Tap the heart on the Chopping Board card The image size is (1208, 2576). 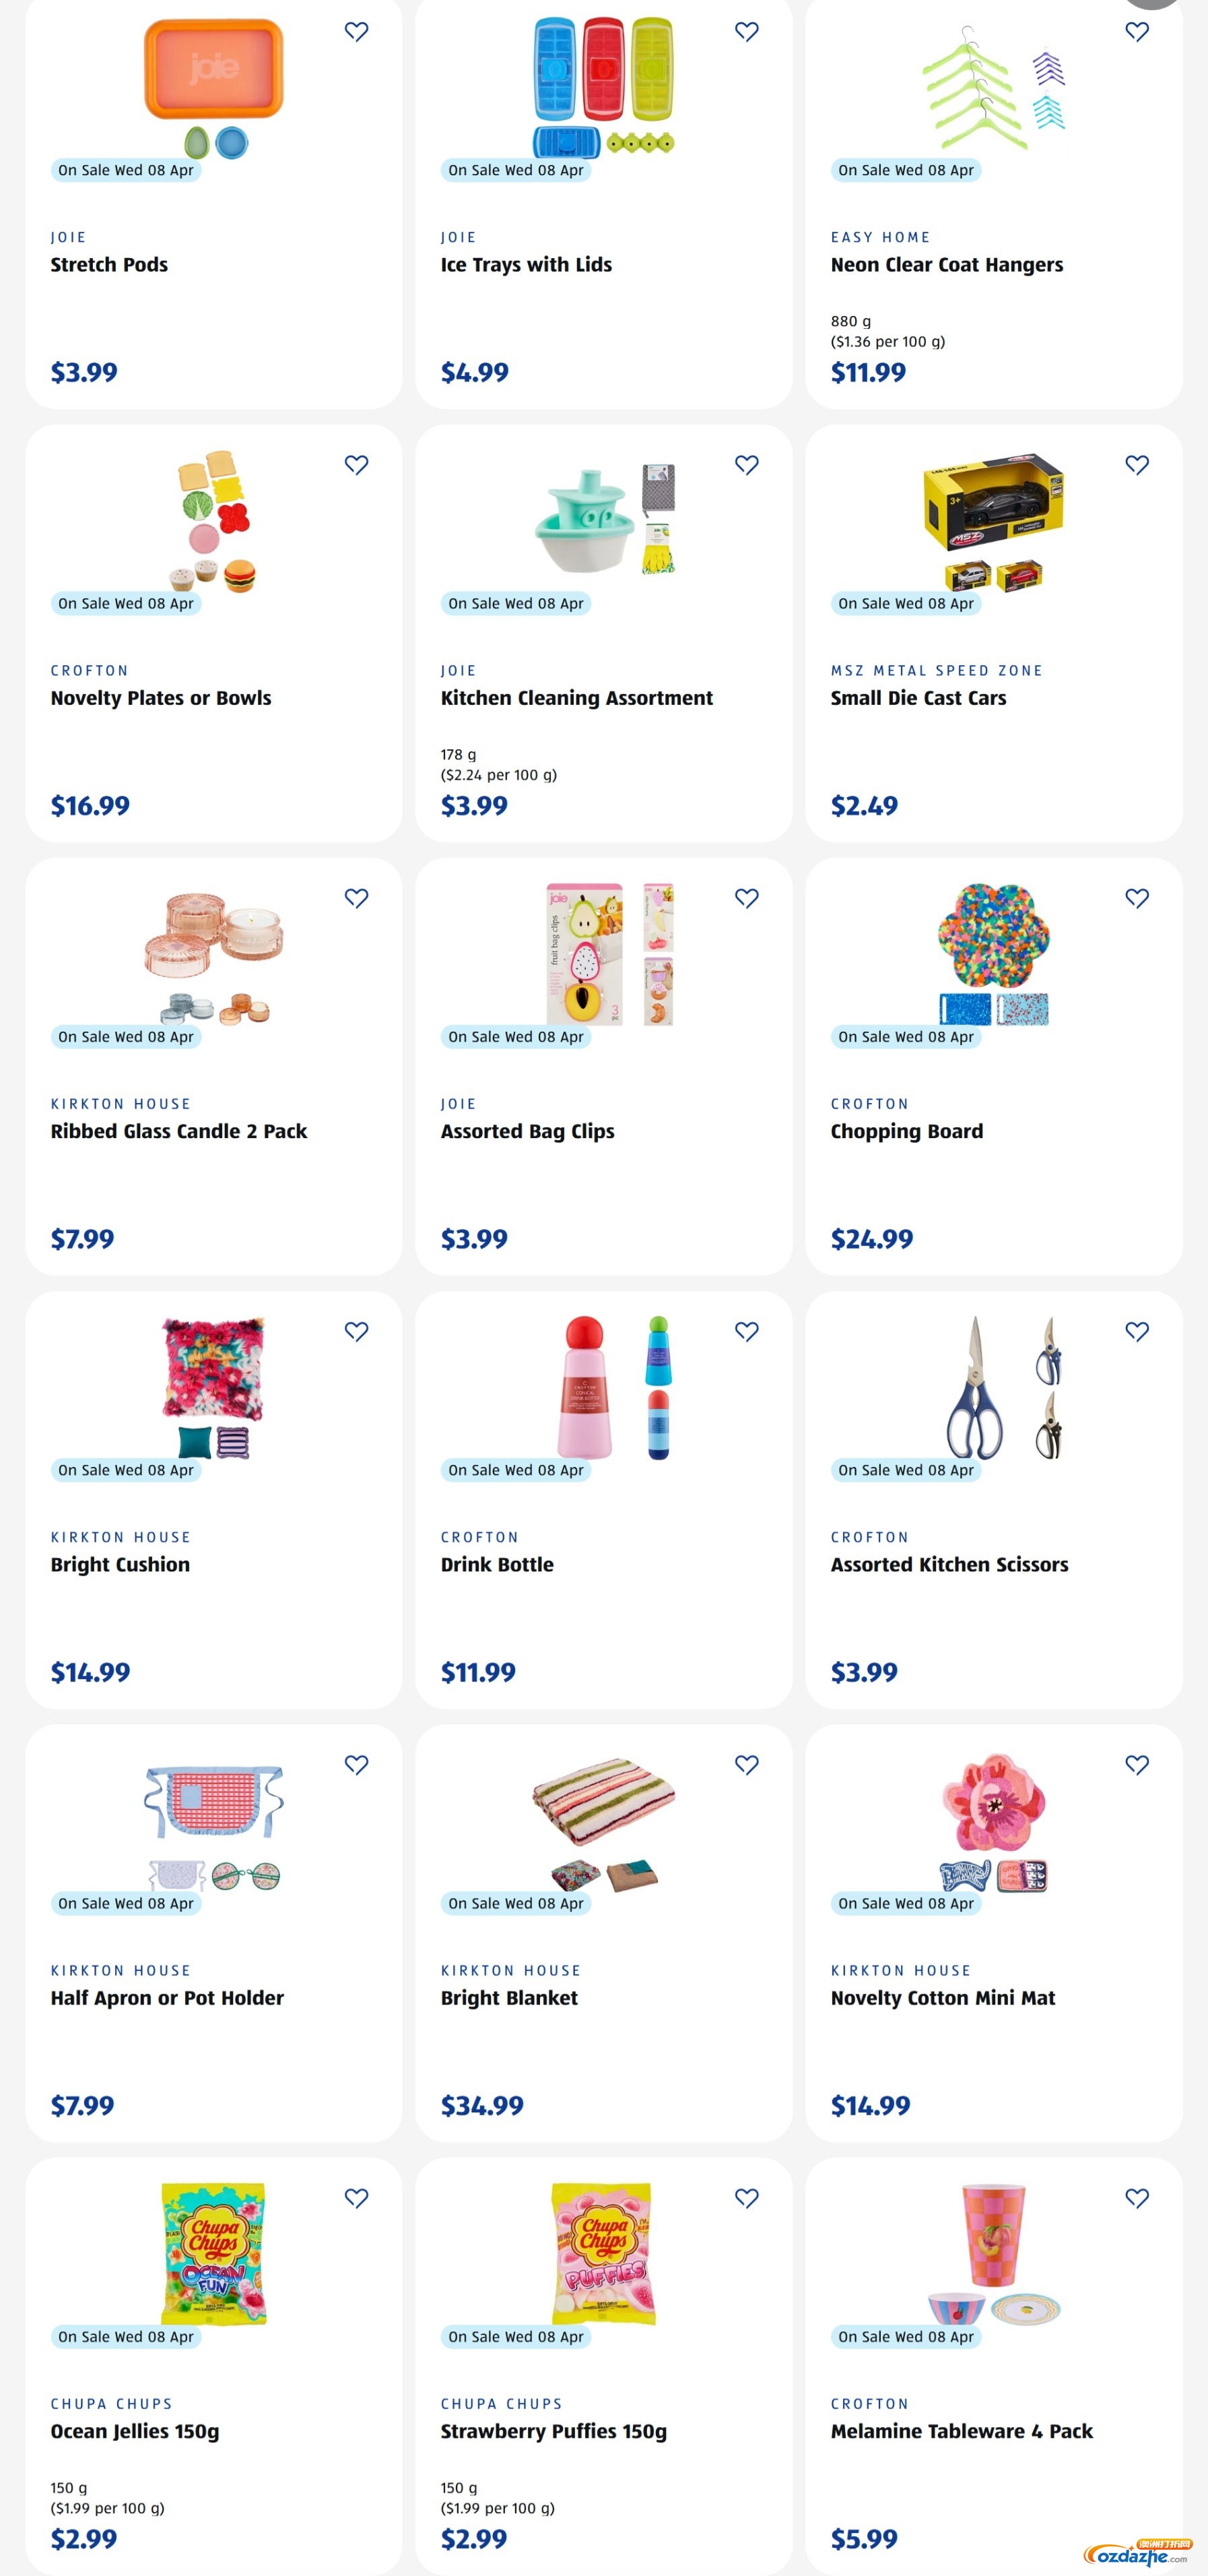tap(1136, 898)
